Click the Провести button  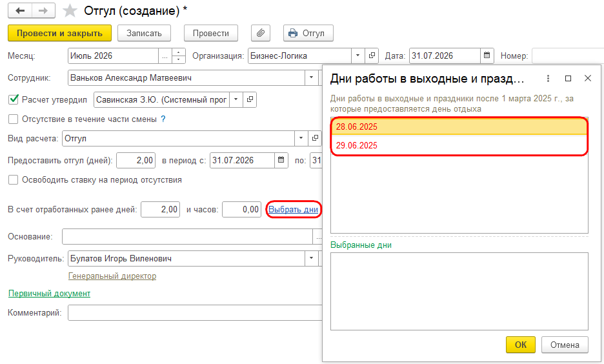click(211, 33)
